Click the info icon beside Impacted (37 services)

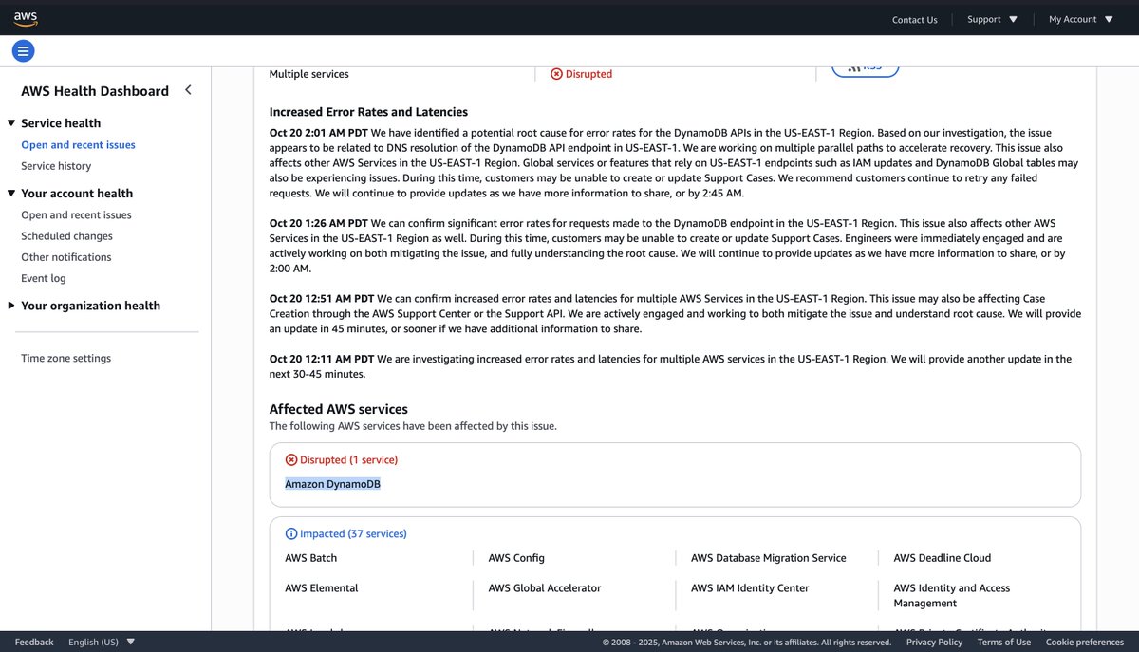[x=291, y=534]
